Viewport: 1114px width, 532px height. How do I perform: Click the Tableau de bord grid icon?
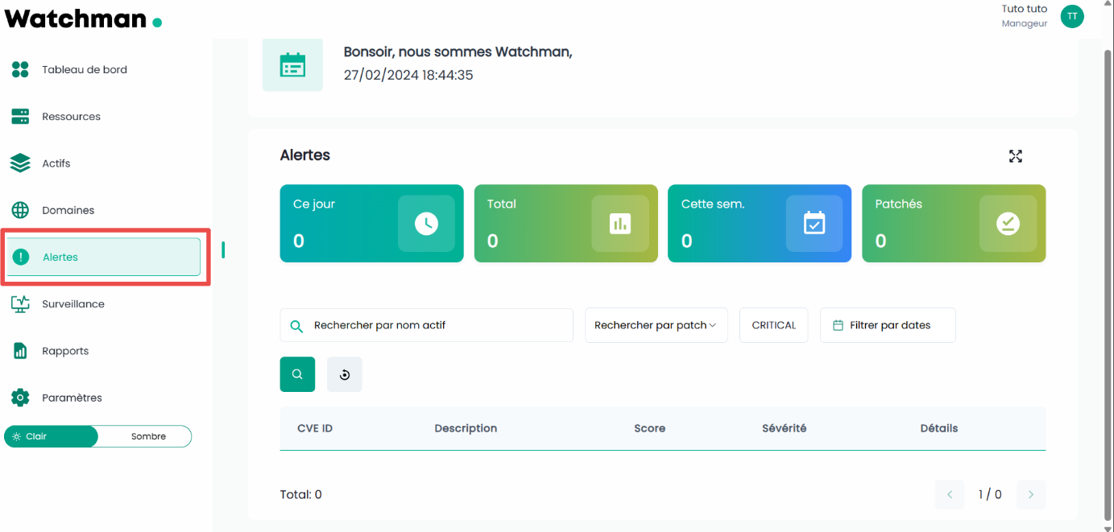[20, 70]
